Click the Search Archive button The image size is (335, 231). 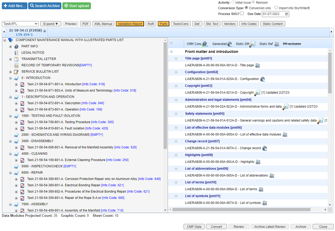click(45, 6)
